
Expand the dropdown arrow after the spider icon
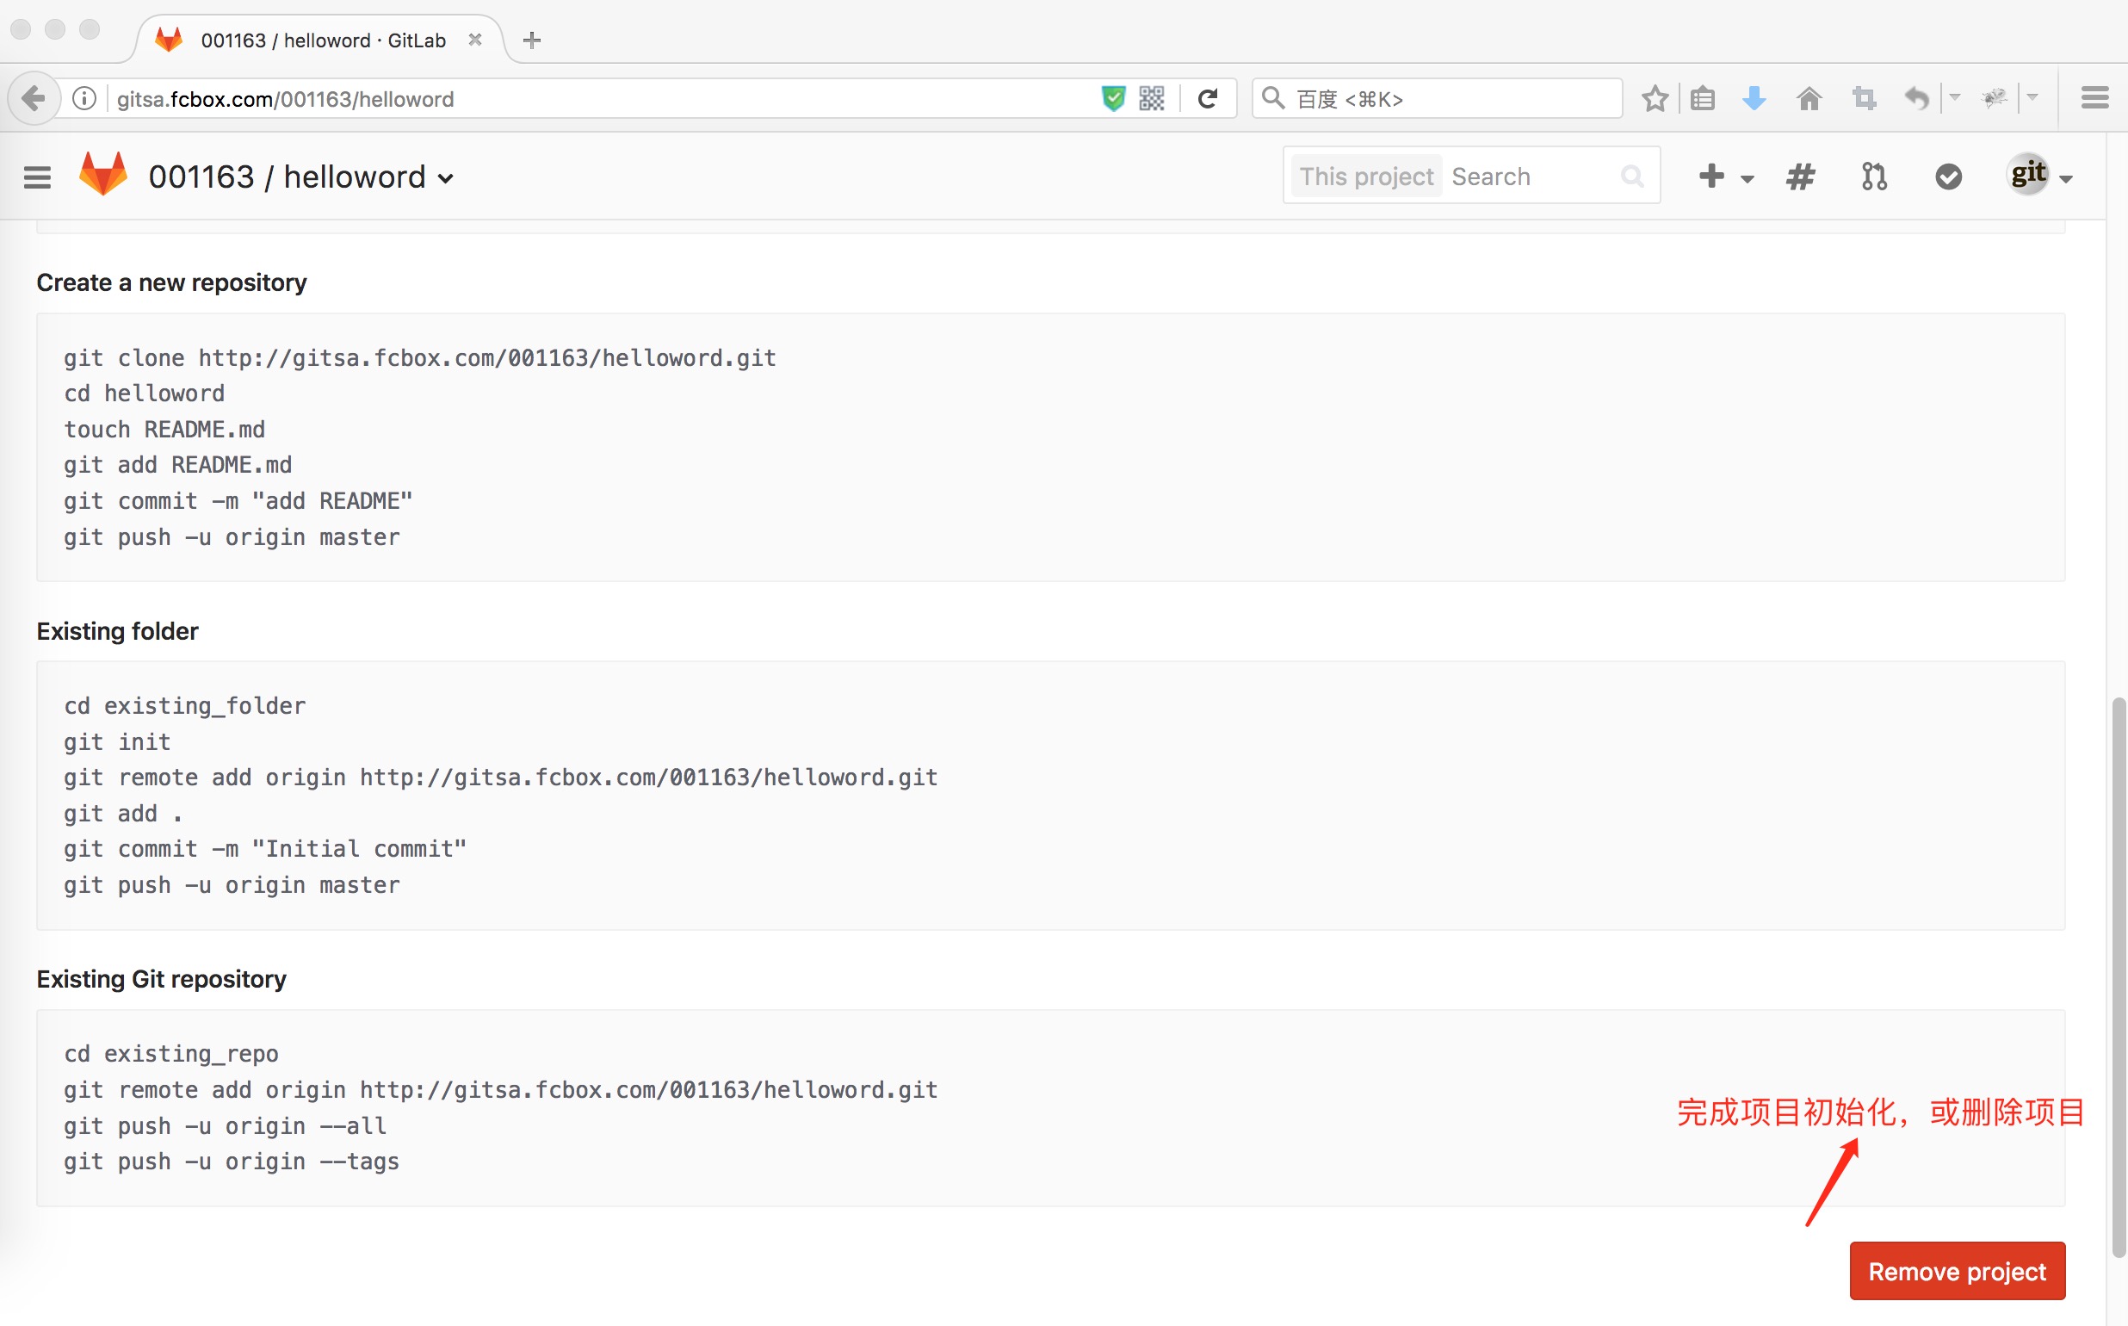pyautogui.click(x=2032, y=96)
